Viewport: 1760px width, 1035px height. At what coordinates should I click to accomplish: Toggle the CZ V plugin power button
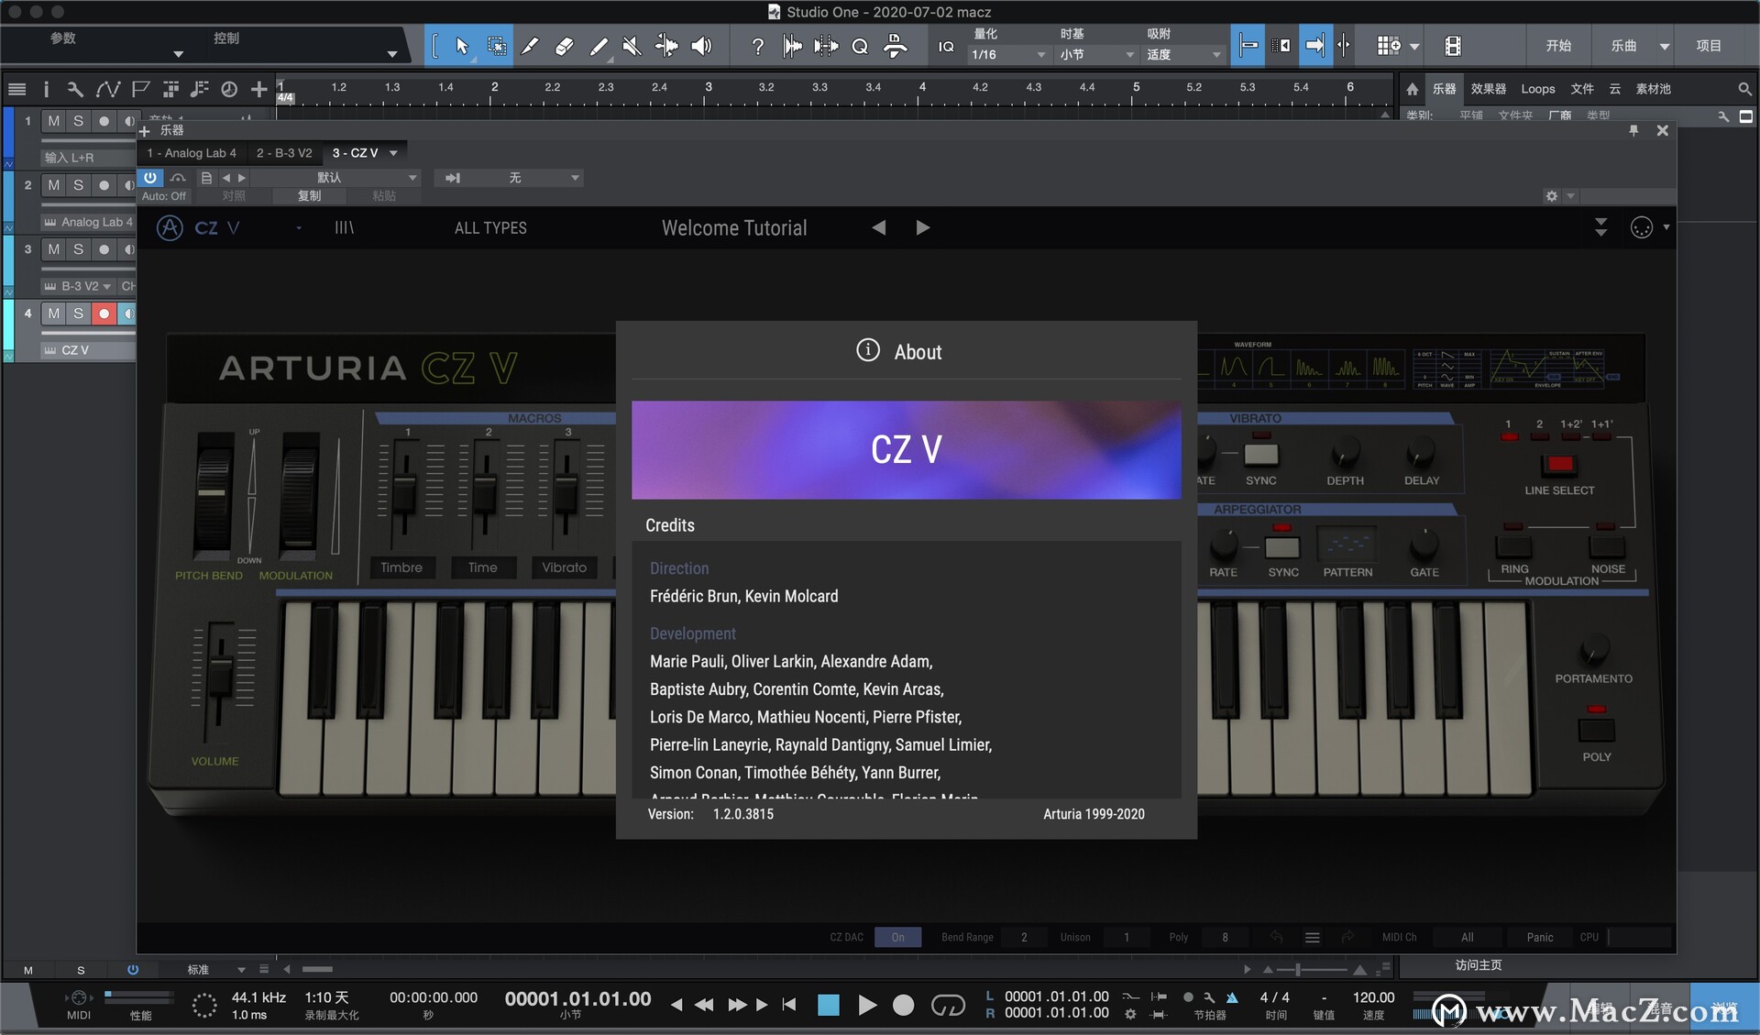pos(150,177)
